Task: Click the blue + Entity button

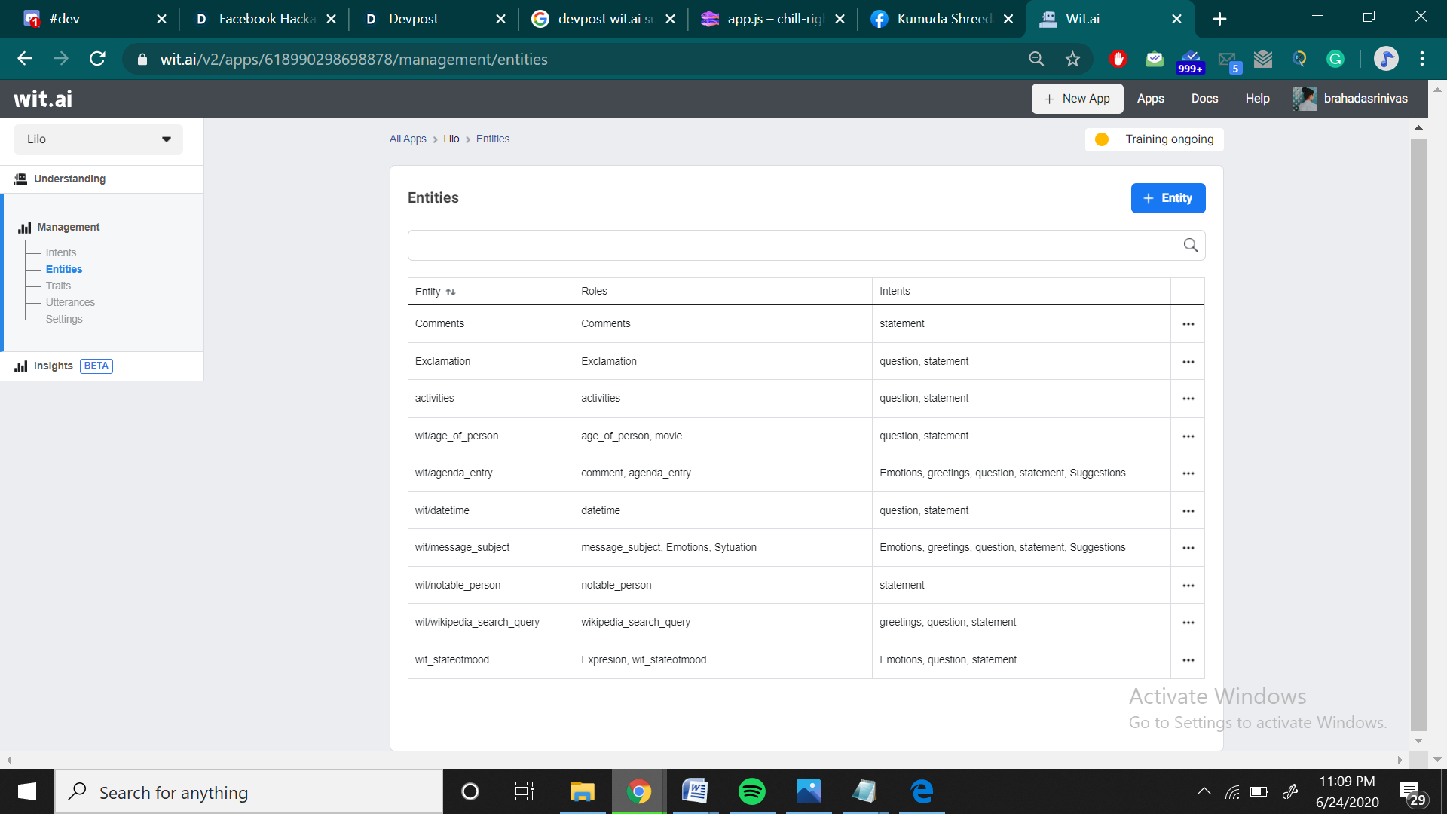Action: [1167, 198]
